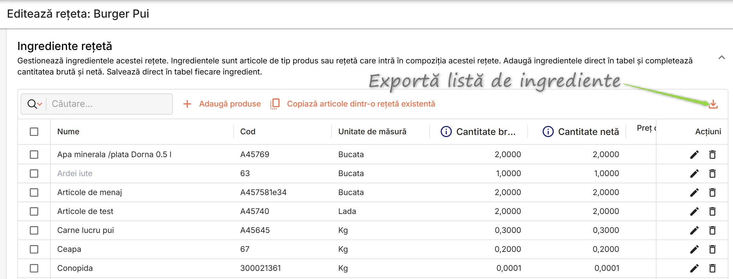Edit the Apa minerala /plata Dorna row

click(x=694, y=155)
